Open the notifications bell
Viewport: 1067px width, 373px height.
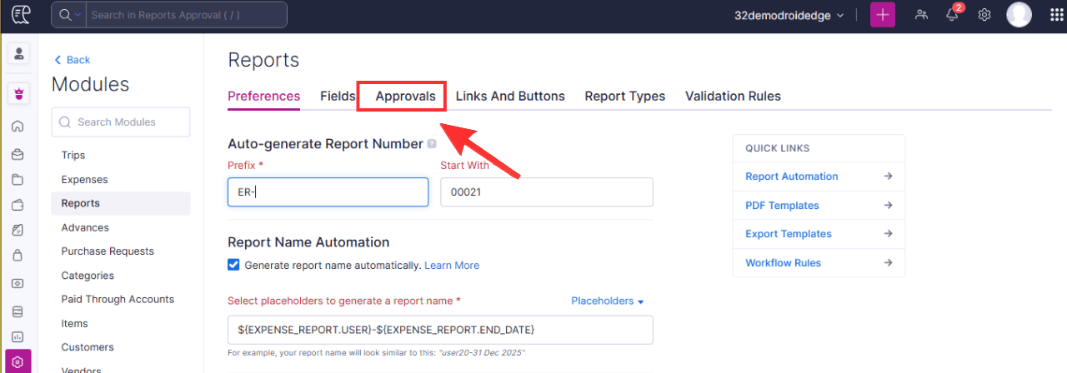click(x=952, y=15)
